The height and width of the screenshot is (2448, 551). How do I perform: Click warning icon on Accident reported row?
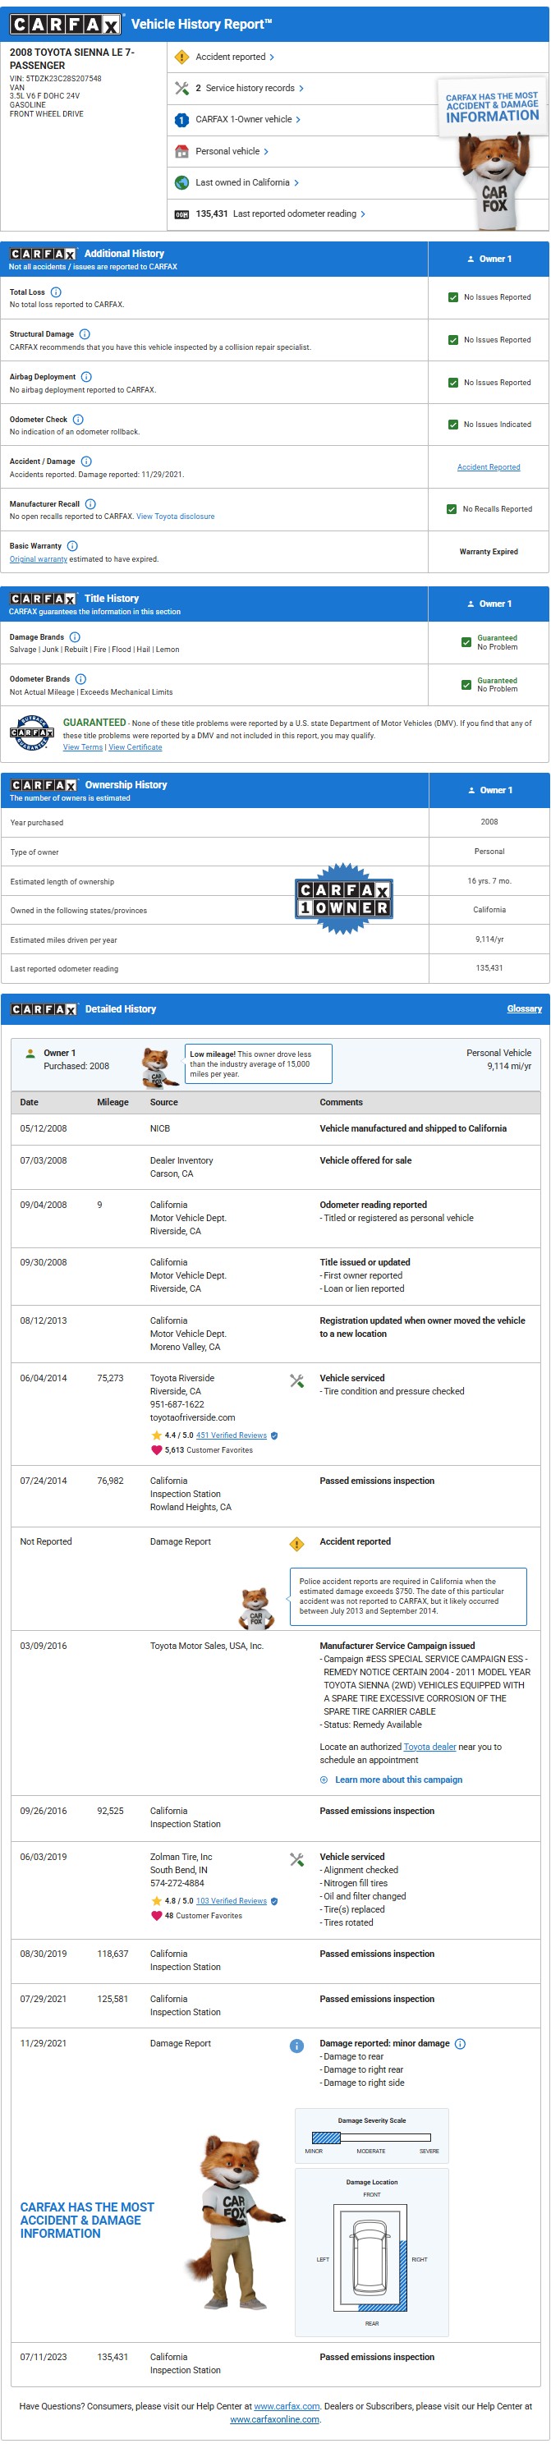click(296, 1544)
